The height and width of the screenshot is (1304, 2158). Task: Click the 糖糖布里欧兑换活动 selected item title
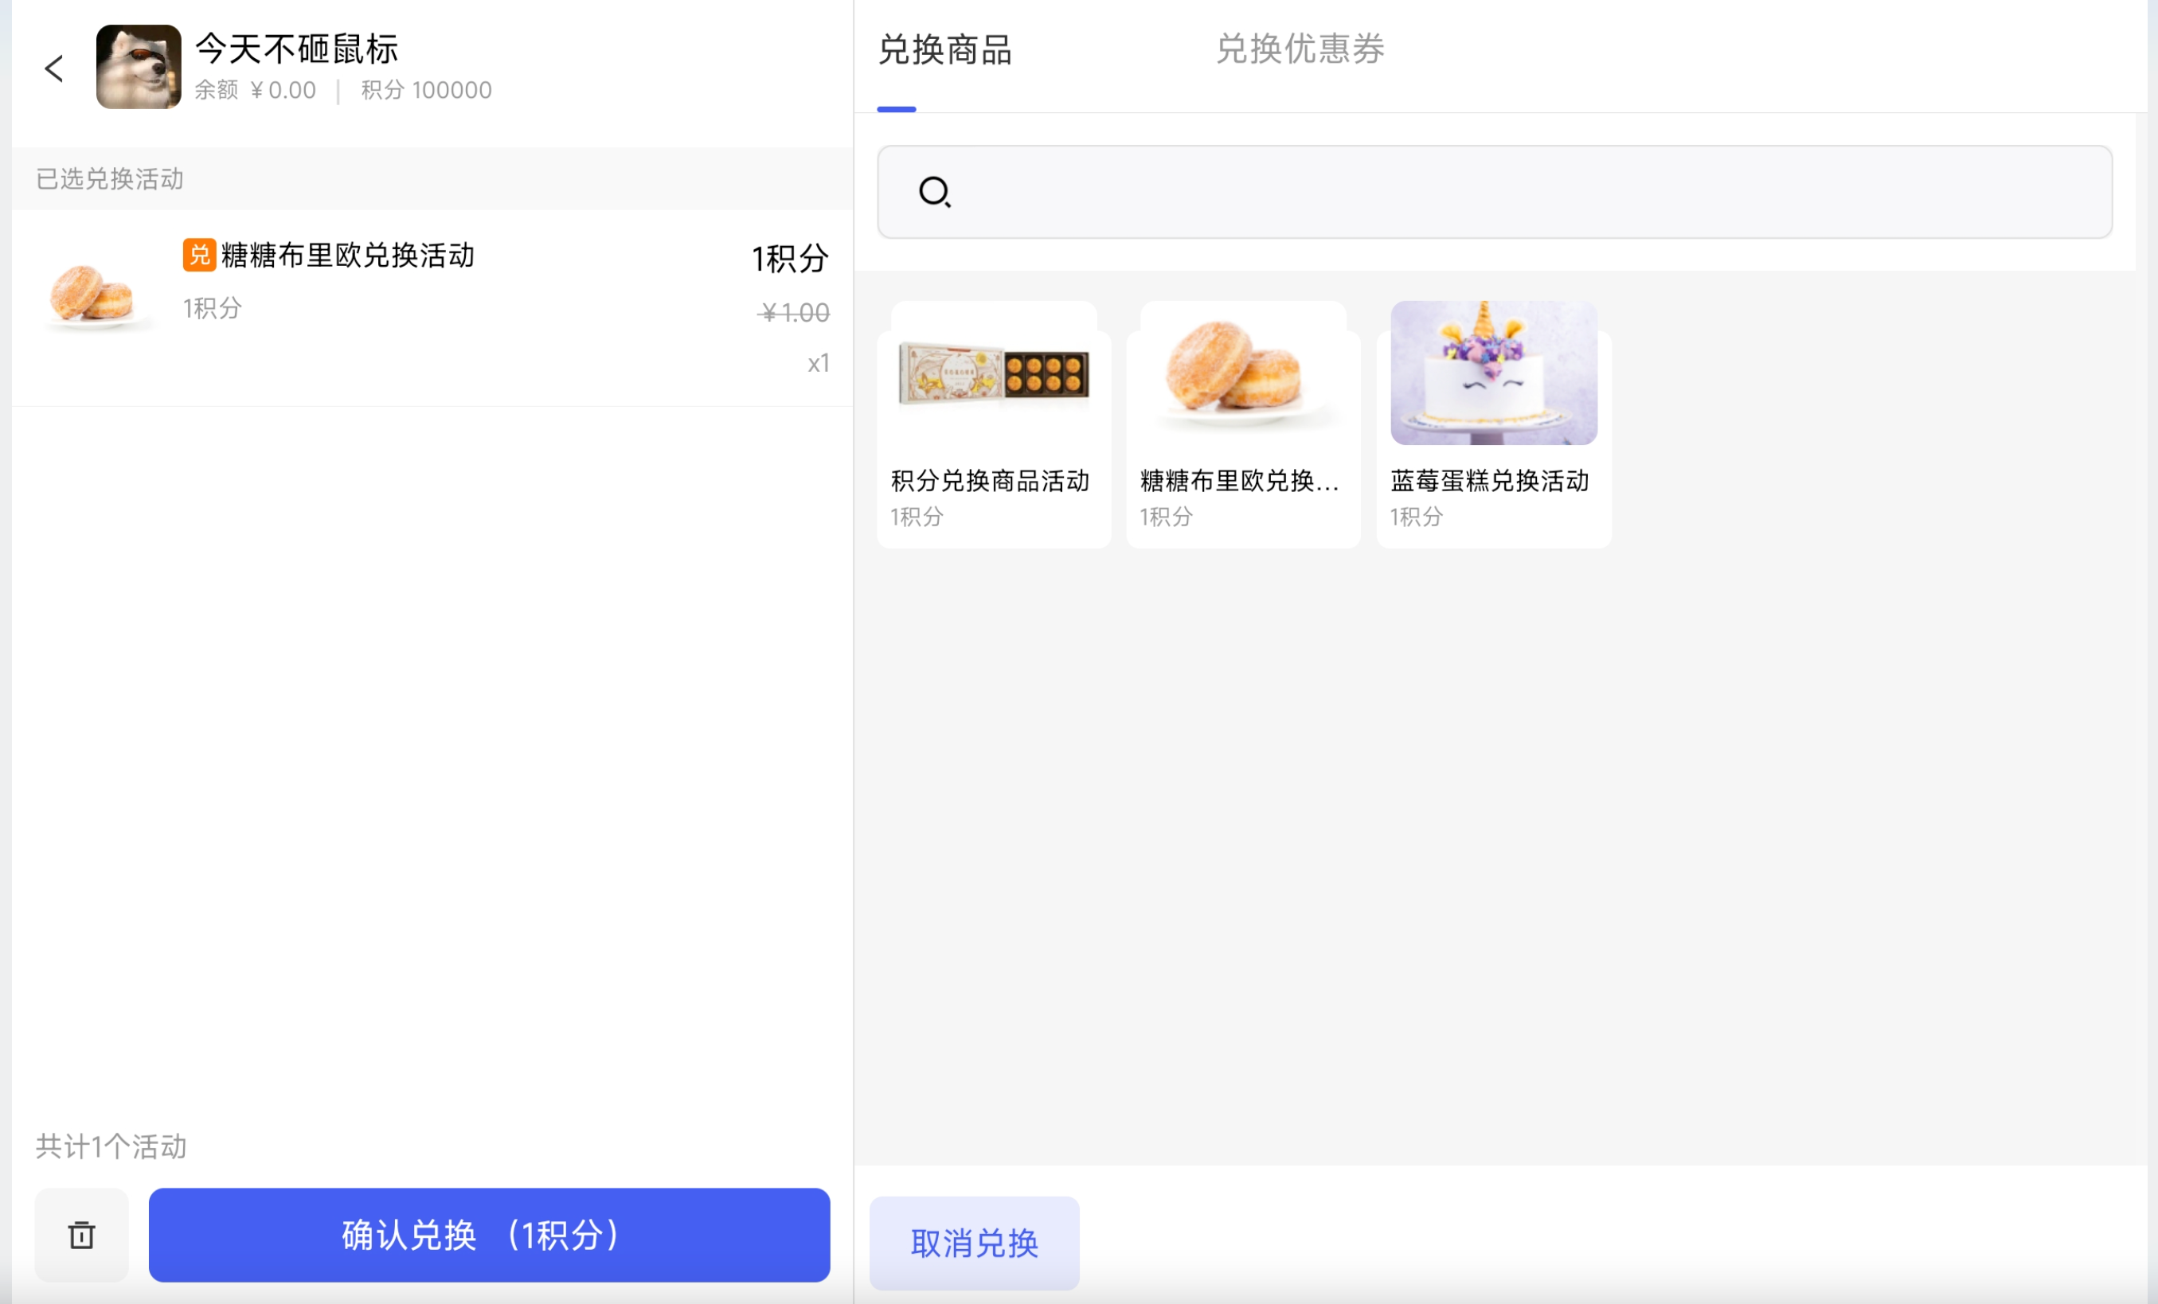point(348,255)
